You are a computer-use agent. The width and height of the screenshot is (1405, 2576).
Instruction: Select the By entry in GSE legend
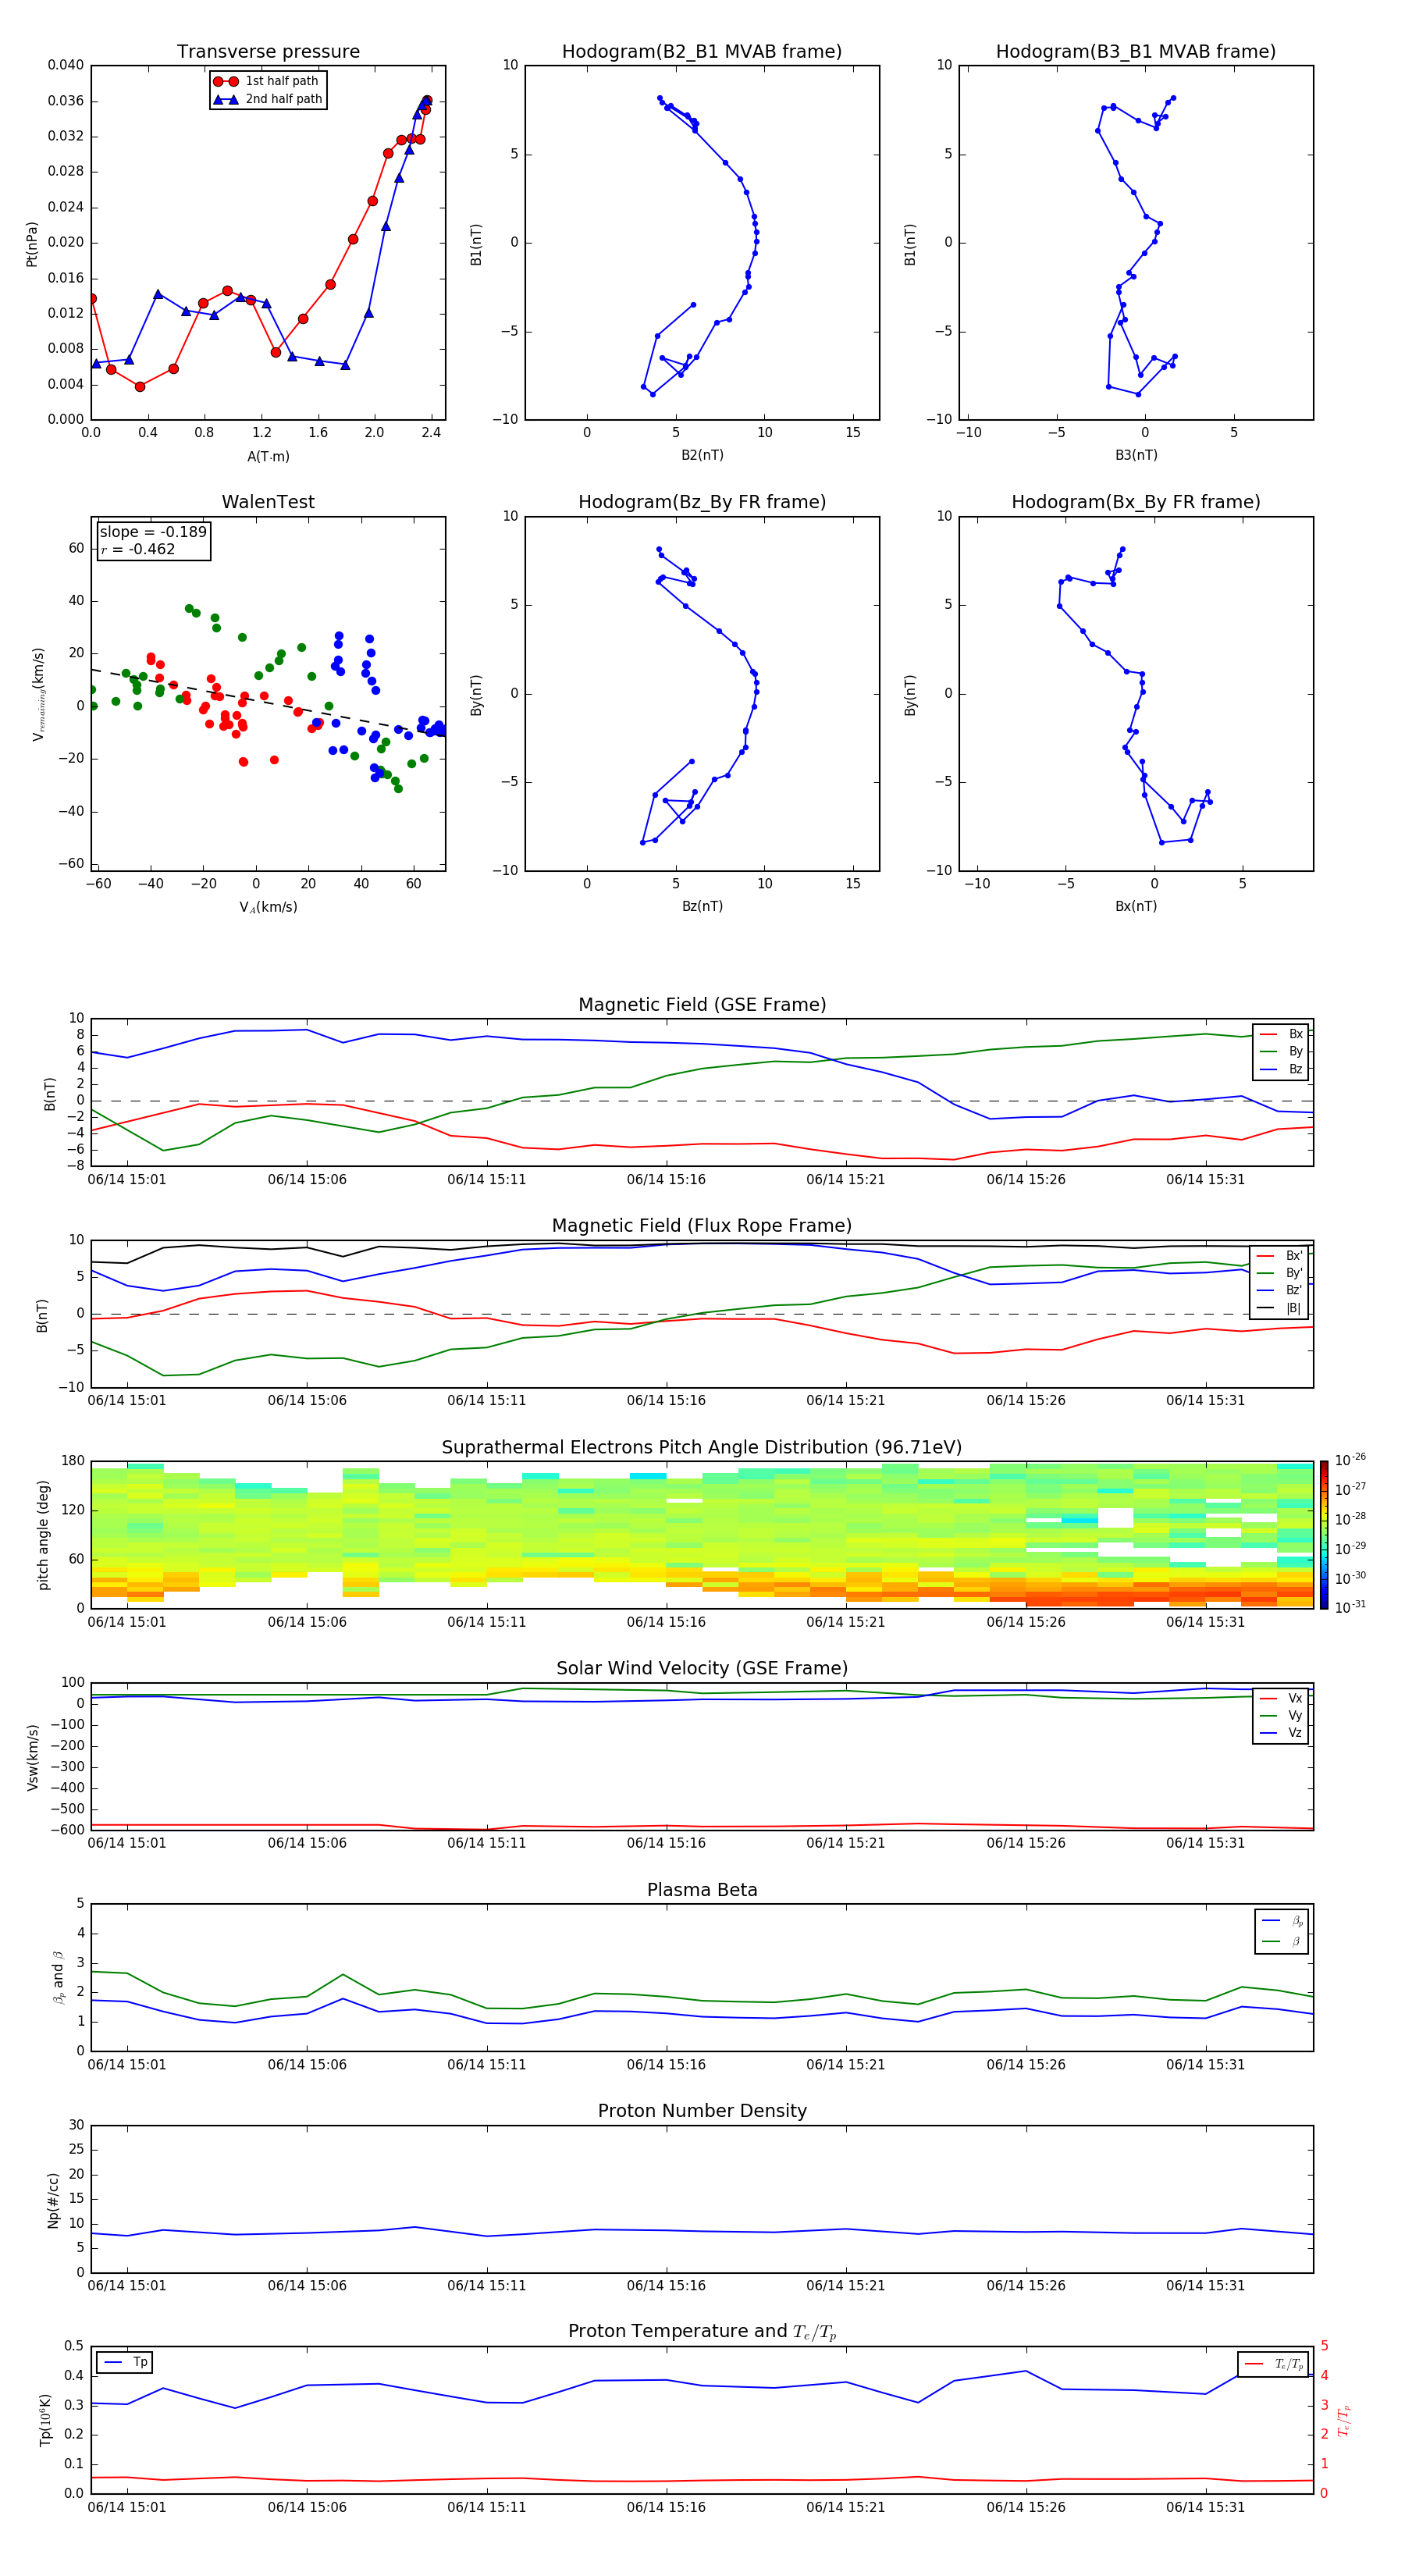coord(1281,1052)
